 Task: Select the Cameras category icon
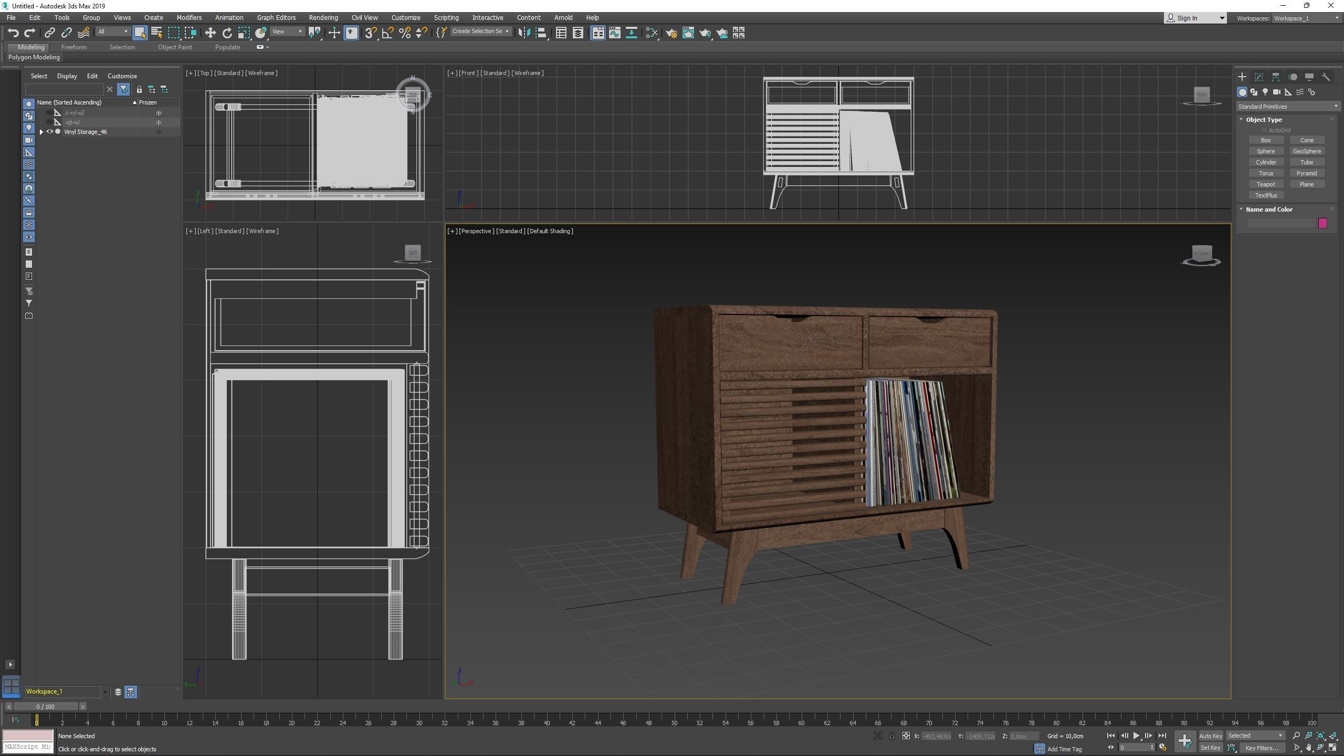coord(1277,92)
